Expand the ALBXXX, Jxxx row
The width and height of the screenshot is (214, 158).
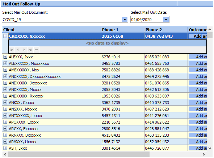(5, 57)
